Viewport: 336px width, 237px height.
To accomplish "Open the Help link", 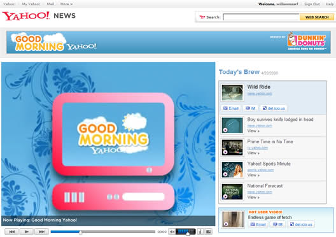I will click(x=330, y=4).
